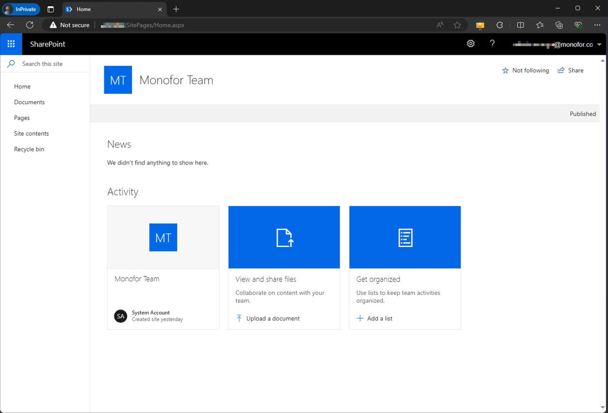Click Edge split screen icon
608x413 pixels.
pos(520,25)
